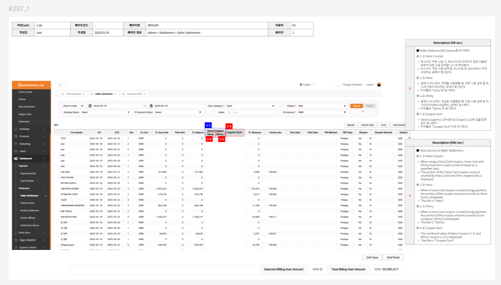Screen dimensions: 501x285
Task: Expand the Products sidebar menu
Action: click(x=44, y=136)
